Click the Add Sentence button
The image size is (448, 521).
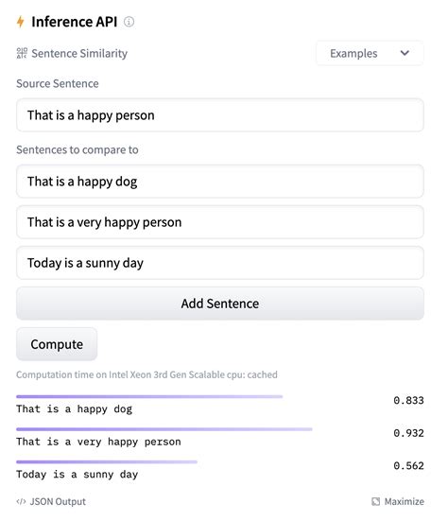[220, 304]
